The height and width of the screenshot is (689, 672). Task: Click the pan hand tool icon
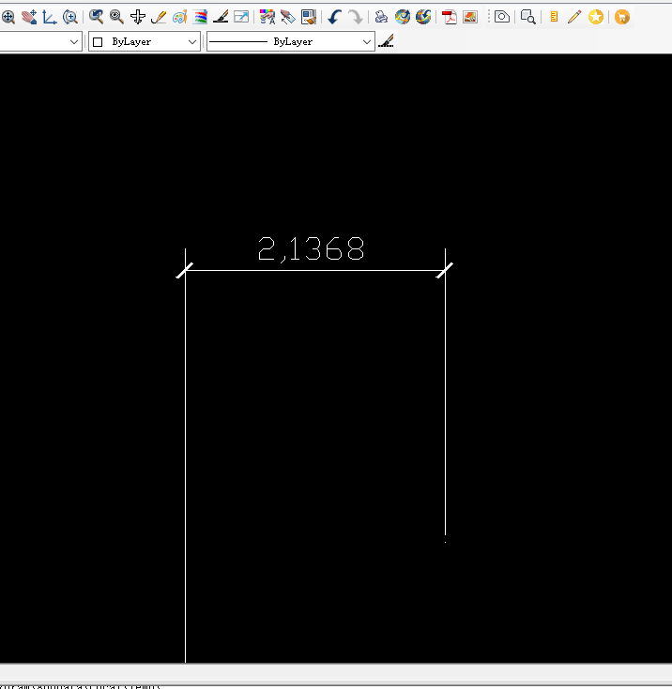pos(28,17)
